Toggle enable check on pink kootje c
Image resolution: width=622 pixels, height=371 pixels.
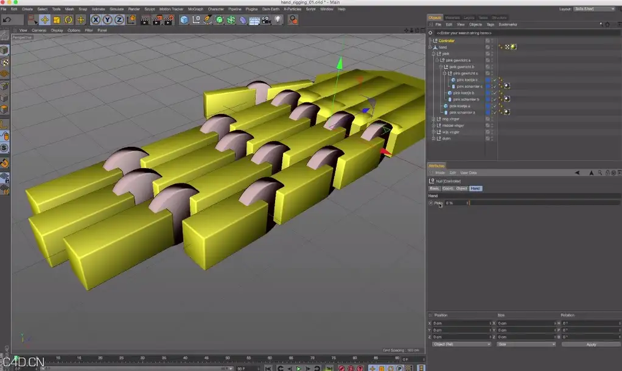pos(494,80)
